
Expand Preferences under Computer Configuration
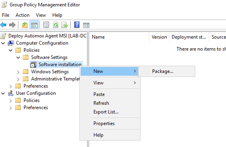pos(10,86)
